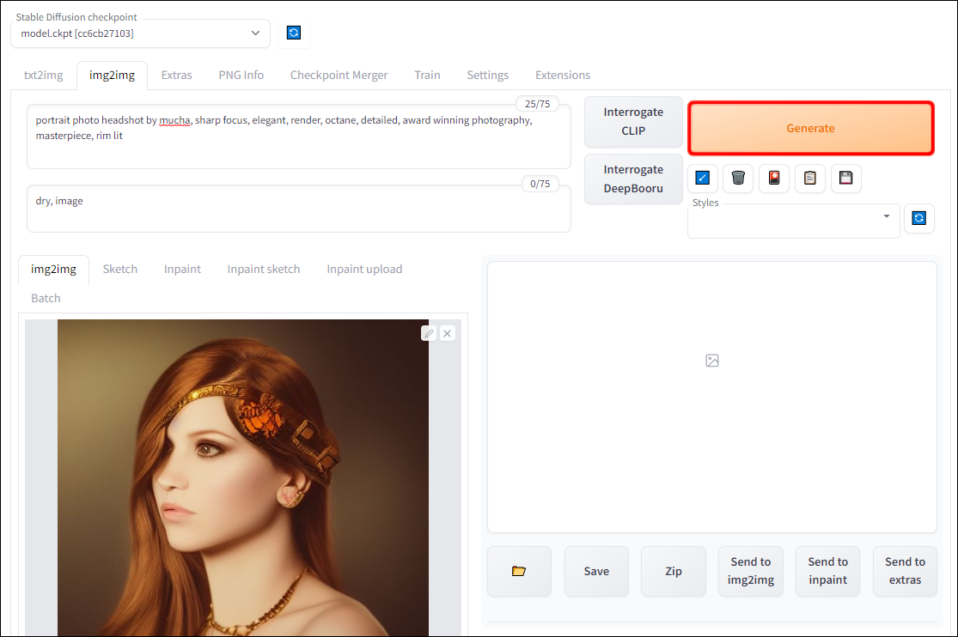Edit the input image with pencil icon

click(429, 333)
